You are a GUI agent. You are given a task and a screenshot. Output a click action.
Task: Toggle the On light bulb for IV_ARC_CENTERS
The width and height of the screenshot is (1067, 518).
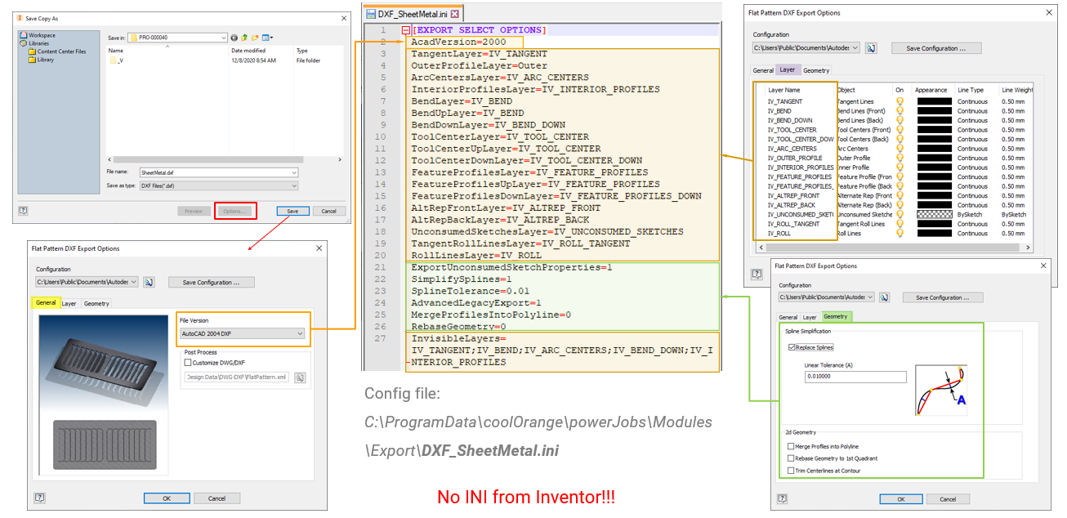point(900,149)
